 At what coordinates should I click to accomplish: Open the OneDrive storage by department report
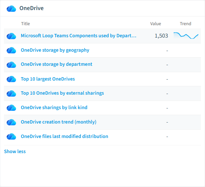[x=57, y=64]
